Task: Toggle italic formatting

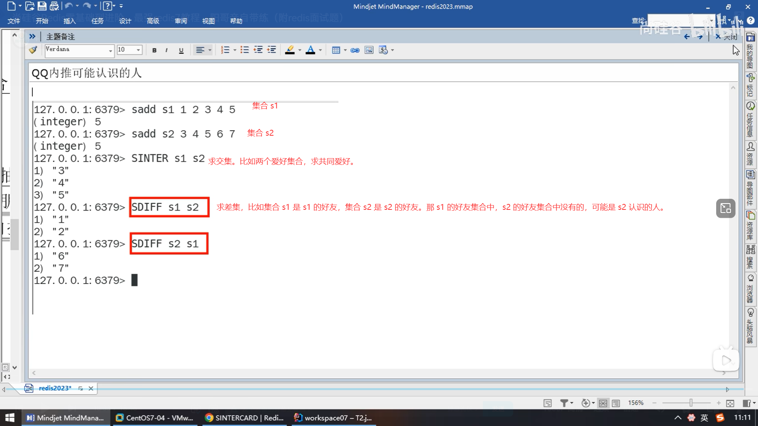Action: 167,50
